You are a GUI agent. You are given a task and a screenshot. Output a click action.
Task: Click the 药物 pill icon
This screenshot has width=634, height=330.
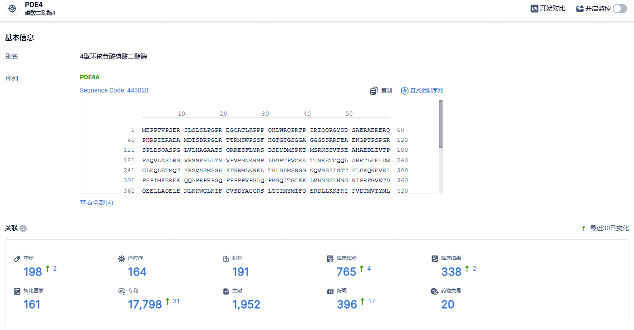click(17, 258)
